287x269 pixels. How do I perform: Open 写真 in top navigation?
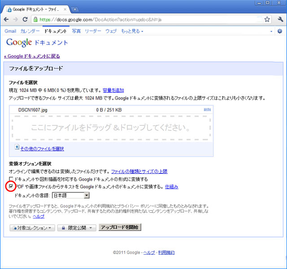click(76, 31)
